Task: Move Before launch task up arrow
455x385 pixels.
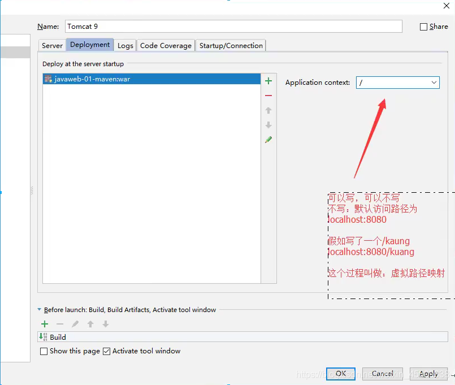Action: [x=90, y=324]
